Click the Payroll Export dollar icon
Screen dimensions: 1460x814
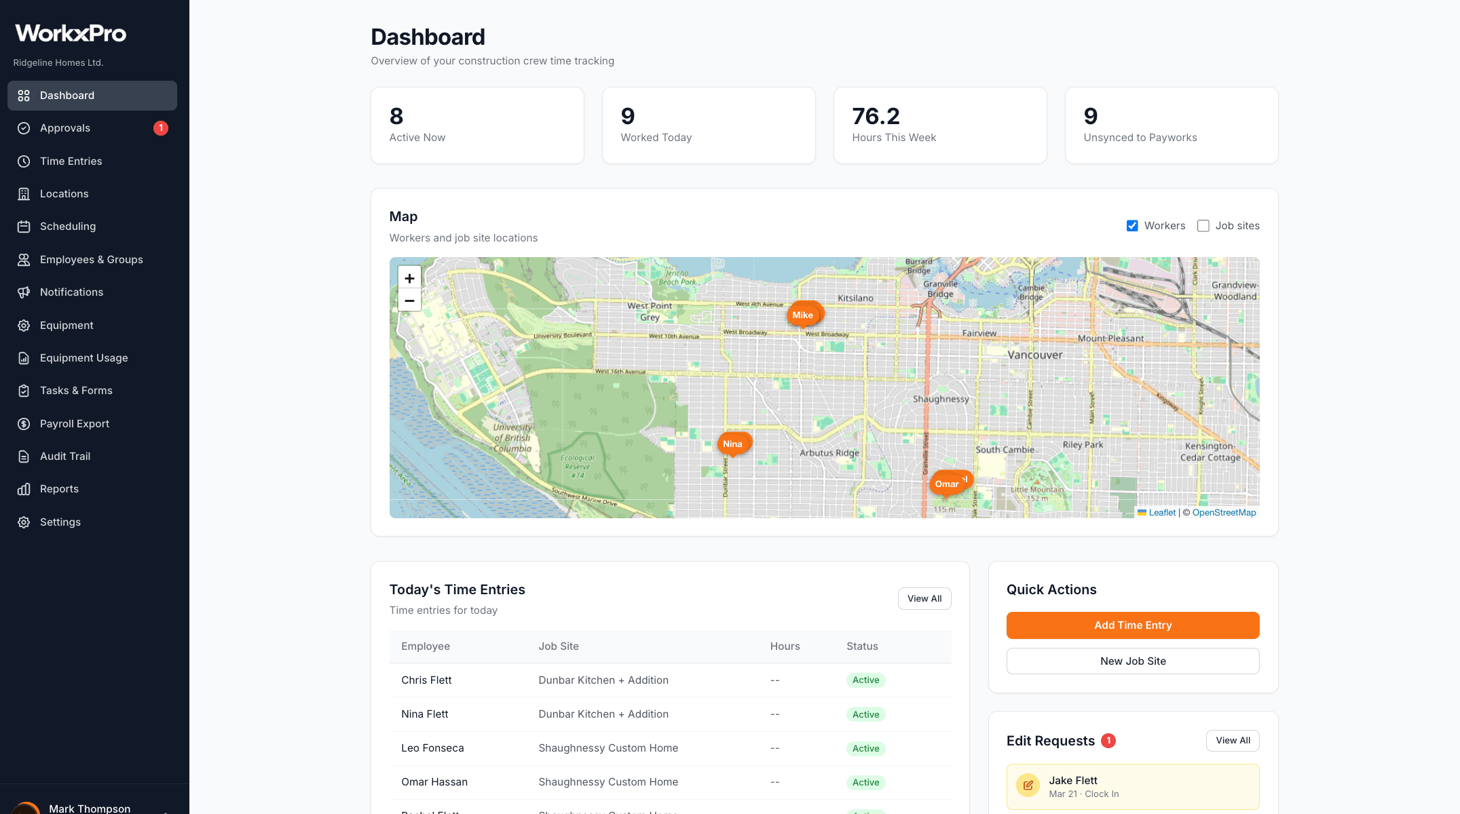[x=24, y=423]
